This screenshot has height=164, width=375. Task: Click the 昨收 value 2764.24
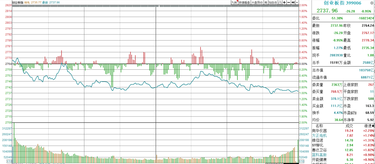(x=367, y=26)
